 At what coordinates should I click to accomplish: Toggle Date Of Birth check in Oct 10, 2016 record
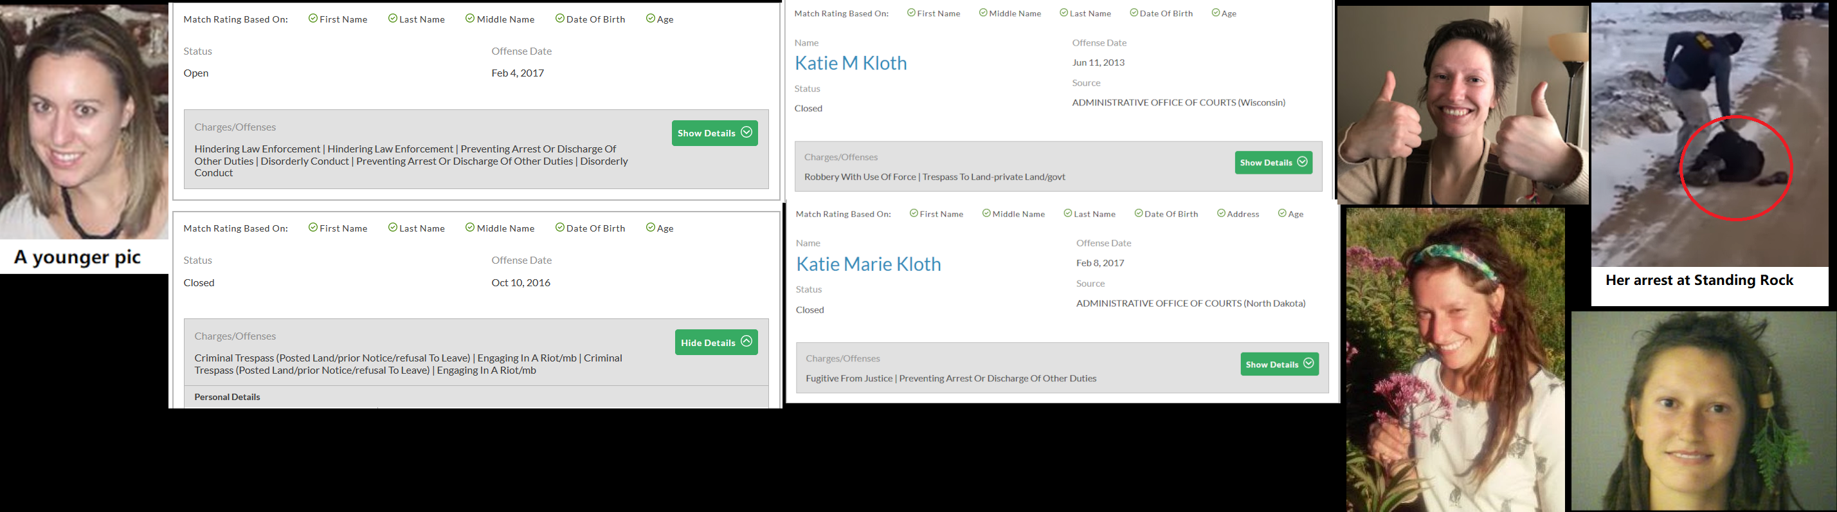coord(560,228)
